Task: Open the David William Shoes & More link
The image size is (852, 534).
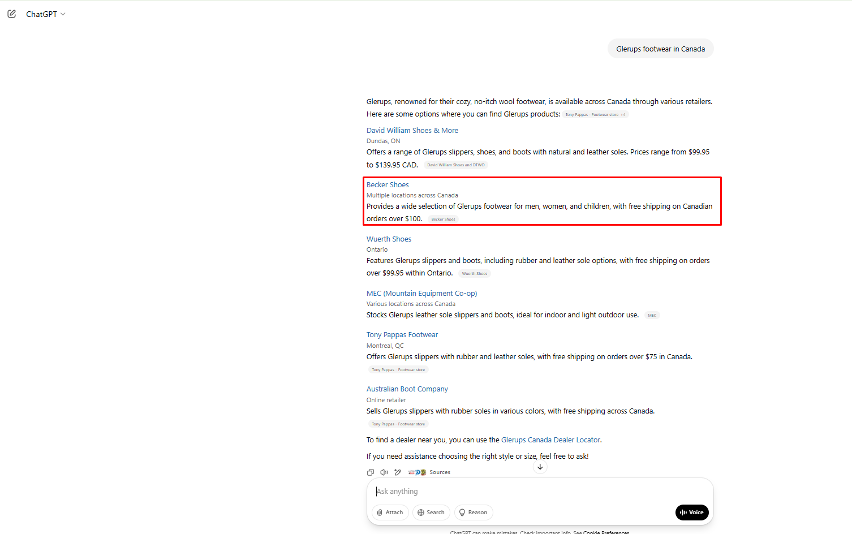Action: coord(412,131)
